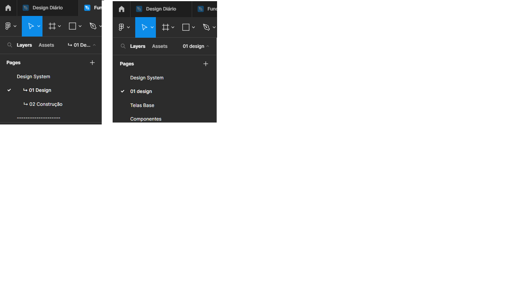Screen dimensions: 530x282
Task: Select the Frame tool in right window
Action: pyautogui.click(x=165, y=27)
